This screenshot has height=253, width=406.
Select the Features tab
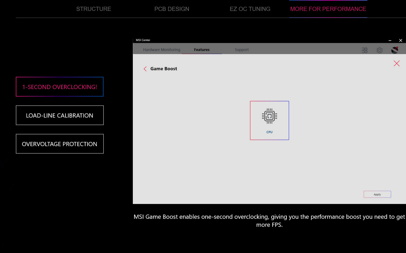pyautogui.click(x=202, y=50)
